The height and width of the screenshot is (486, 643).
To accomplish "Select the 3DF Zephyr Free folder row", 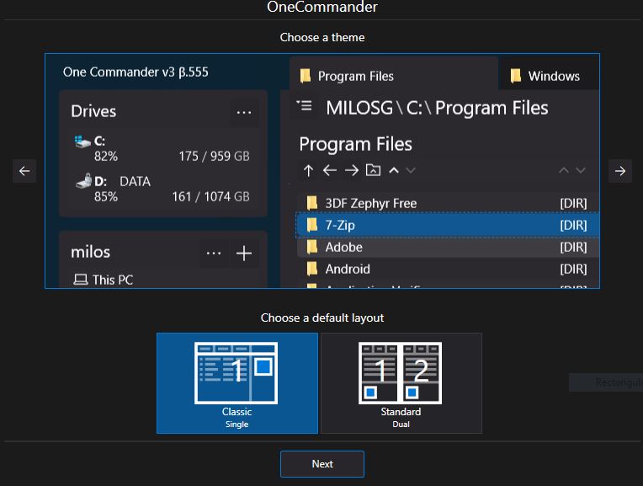I will [x=448, y=203].
